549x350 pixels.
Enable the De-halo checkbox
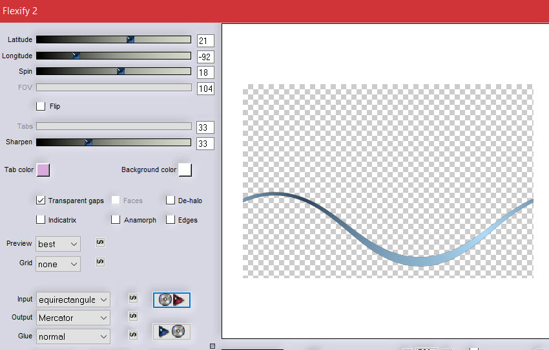coord(170,201)
